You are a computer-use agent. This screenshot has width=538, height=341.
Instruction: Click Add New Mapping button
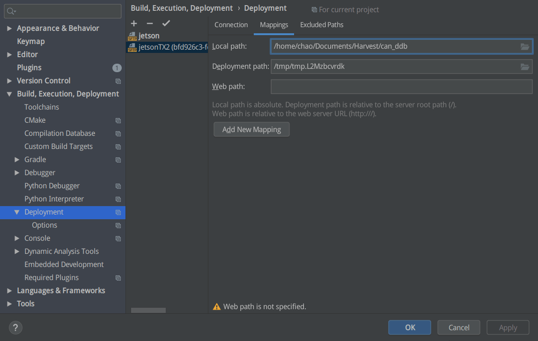tap(251, 129)
